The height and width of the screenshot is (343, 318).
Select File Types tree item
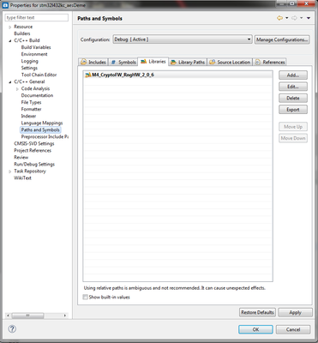[31, 102]
